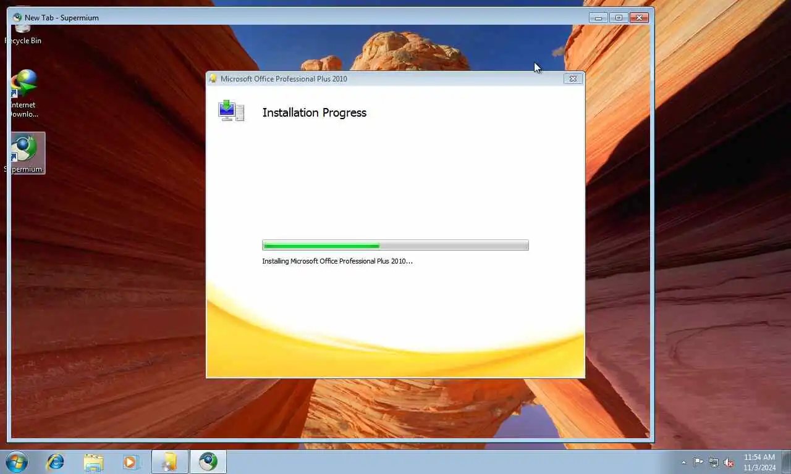This screenshot has width=791, height=474.
Task: Open the Action Center flag icon
Action: tap(698, 462)
